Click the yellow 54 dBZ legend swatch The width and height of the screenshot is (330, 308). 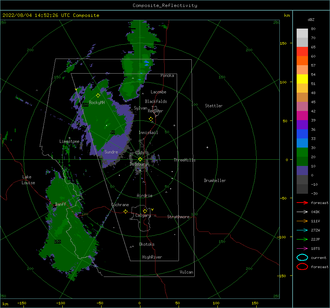click(x=302, y=79)
